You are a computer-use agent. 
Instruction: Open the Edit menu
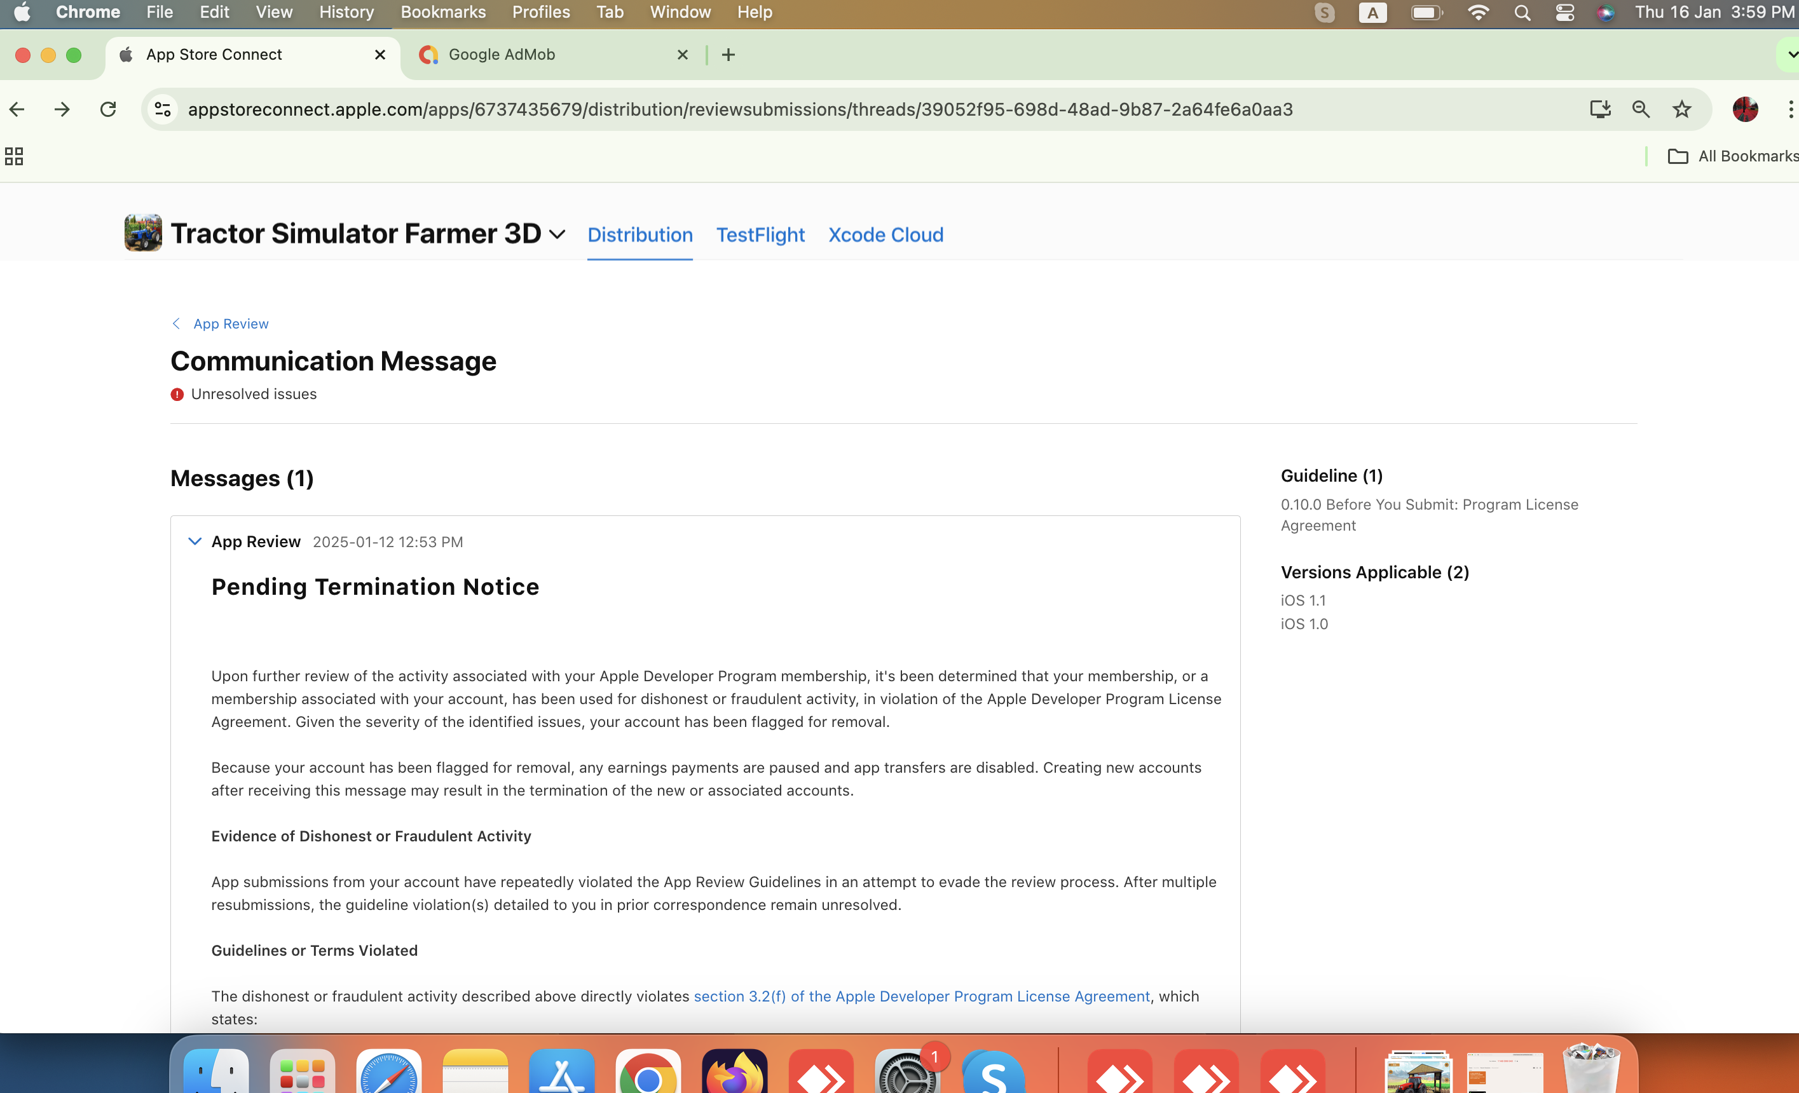pyautogui.click(x=214, y=13)
